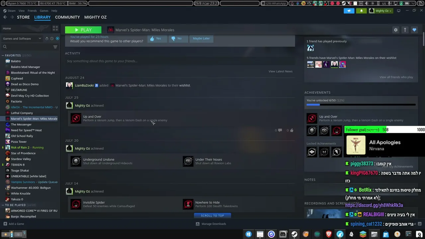Image resolution: width=425 pixels, height=239 pixels.
Task: Collapse the Favorites category
Action: tap(3, 55)
